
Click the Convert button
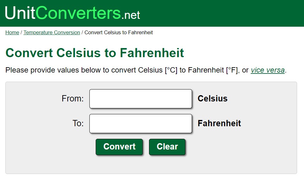(x=119, y=147)
